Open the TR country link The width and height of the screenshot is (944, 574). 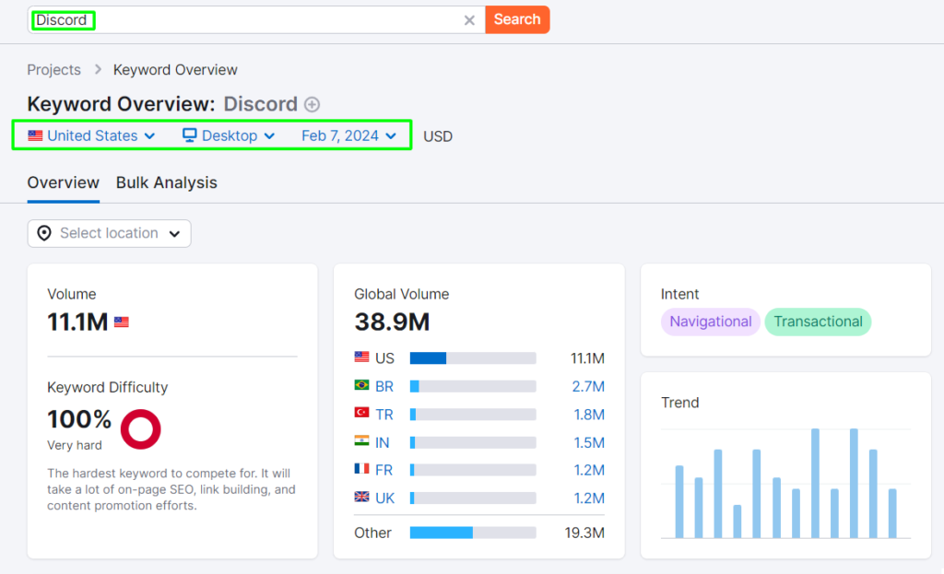pyautogui.click(x=384, y=415)
